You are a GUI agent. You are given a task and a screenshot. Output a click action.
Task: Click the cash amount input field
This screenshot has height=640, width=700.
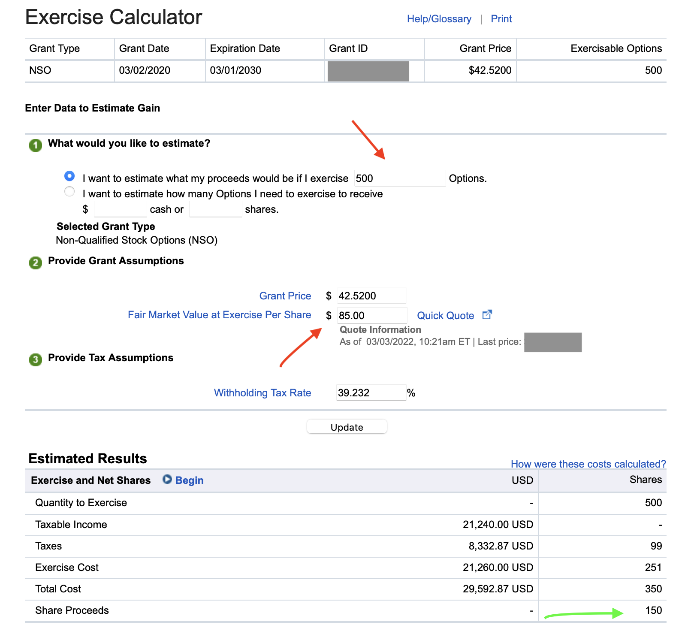[120, 209]
